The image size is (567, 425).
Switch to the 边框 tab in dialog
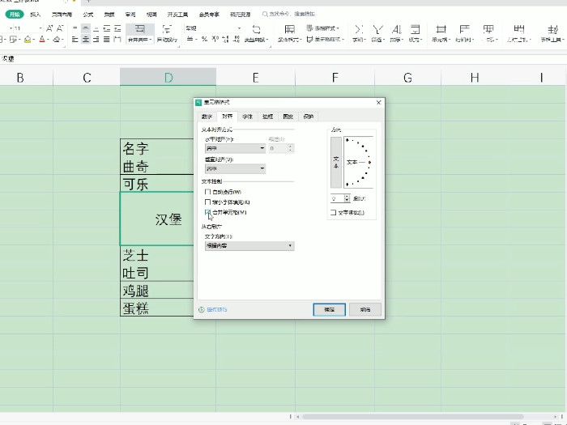pos(267,117)
